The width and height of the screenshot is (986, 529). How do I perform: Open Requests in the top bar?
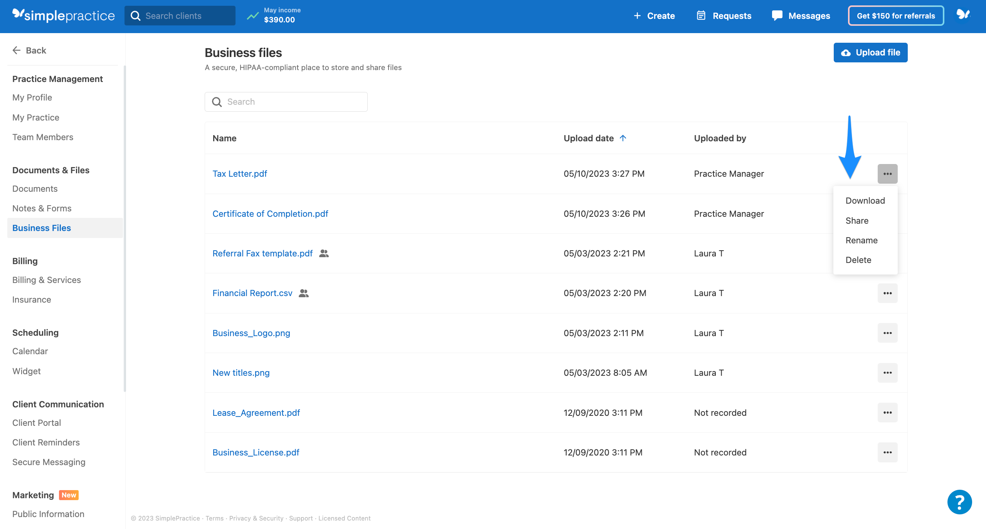point(724,16)
